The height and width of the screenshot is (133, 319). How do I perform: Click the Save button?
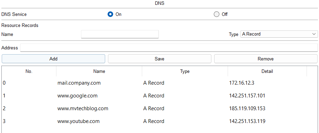point(159,59)
